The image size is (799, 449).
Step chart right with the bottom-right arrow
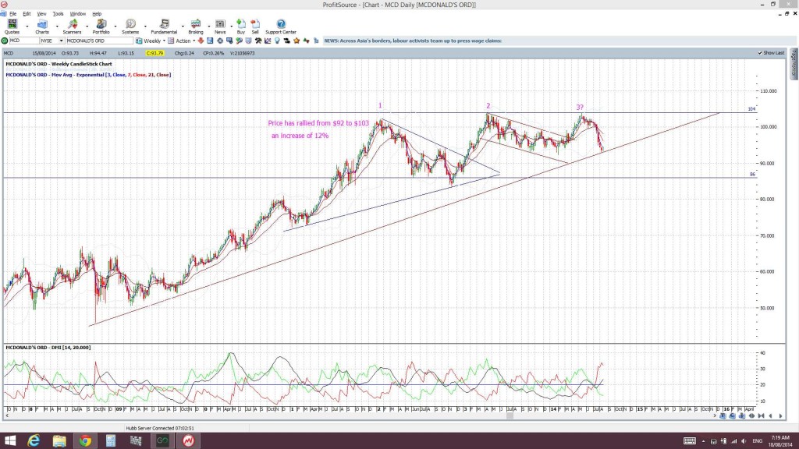pyautogui.click(x=780, y=416)
